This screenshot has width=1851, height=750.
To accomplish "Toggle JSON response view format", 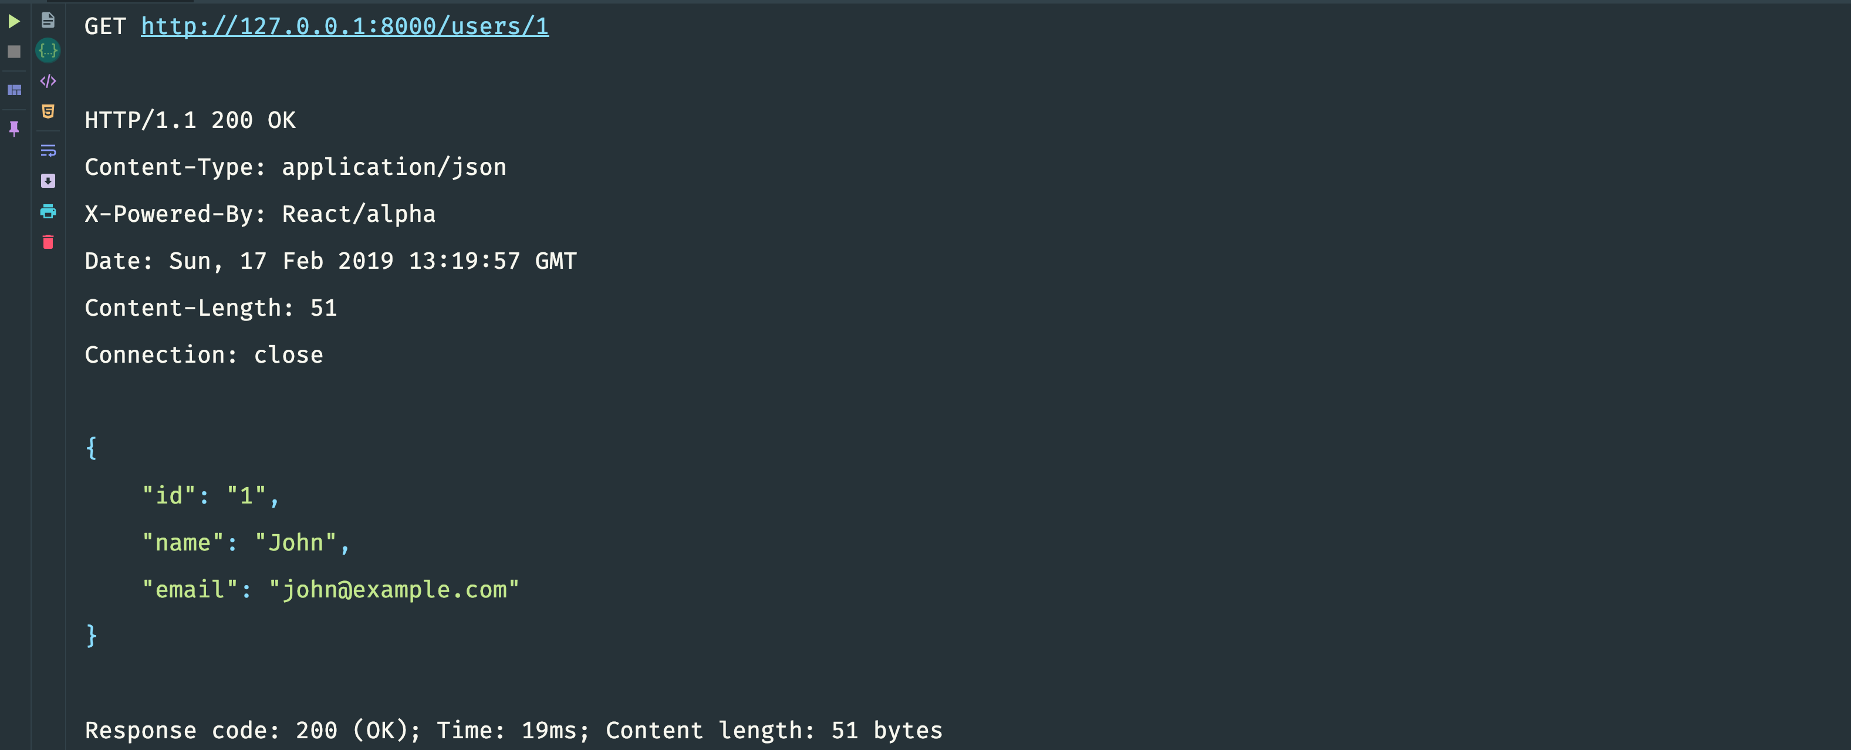I will click(x=48, y=50).
